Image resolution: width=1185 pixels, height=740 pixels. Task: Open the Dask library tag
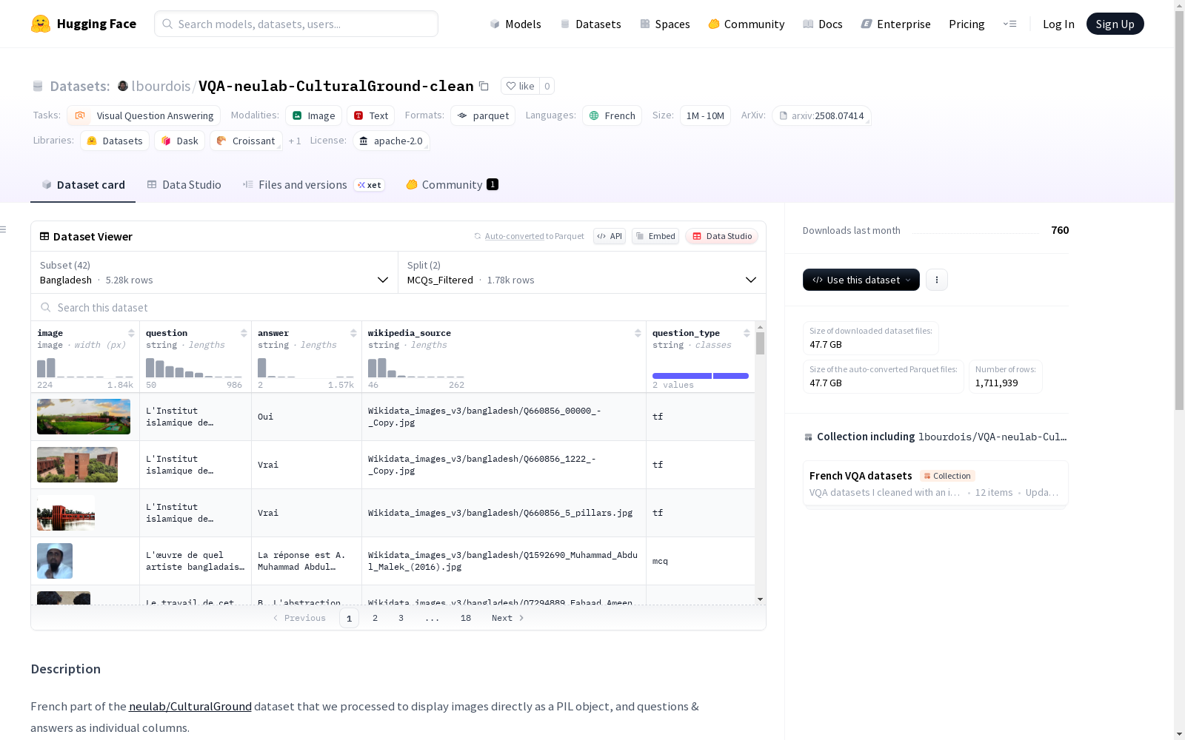(179, 141)
